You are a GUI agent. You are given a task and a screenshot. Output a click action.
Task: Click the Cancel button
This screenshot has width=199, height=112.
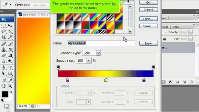tap(149, 10)
